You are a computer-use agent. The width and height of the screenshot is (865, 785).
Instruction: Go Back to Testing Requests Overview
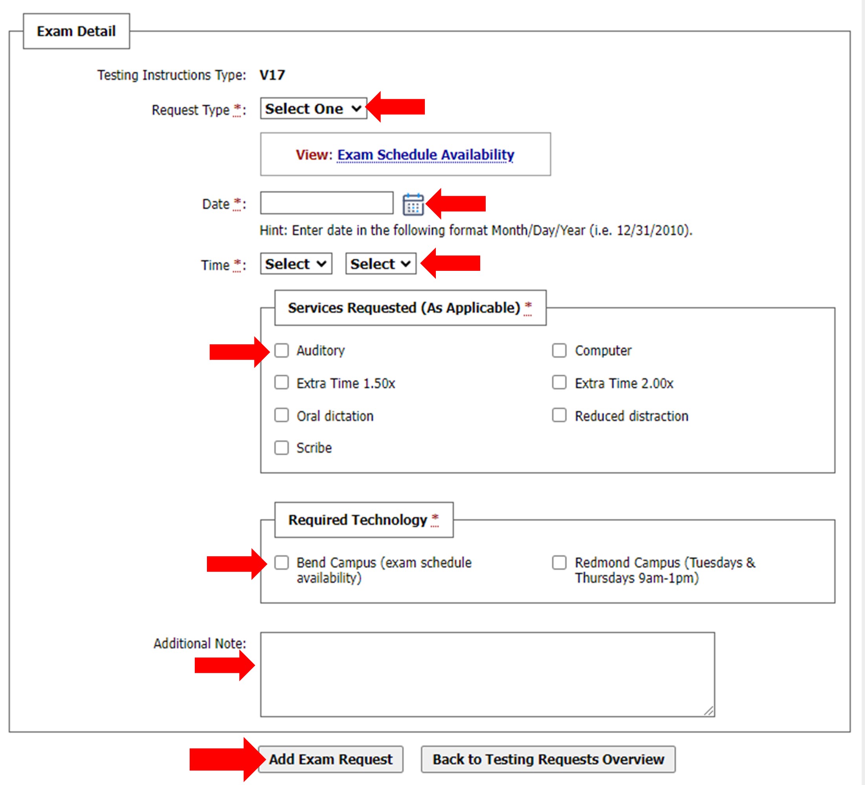548,759
